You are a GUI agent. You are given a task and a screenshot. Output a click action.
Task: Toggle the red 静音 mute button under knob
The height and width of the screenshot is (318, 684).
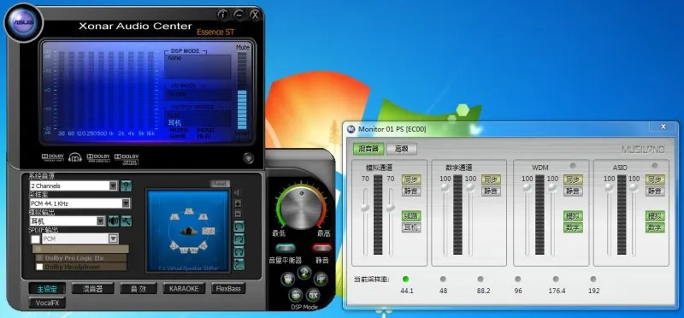coord(322,248)
